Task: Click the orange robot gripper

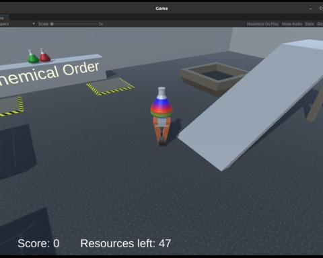Action: click(x=161, y=131)
